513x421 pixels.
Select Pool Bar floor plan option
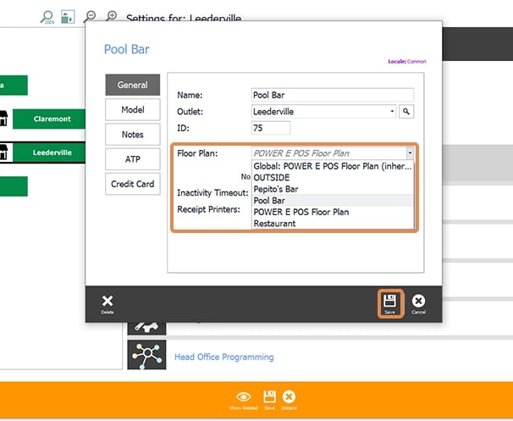tap(333, 201)
